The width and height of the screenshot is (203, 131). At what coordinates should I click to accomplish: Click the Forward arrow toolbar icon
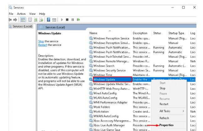(x=15, y=20)
